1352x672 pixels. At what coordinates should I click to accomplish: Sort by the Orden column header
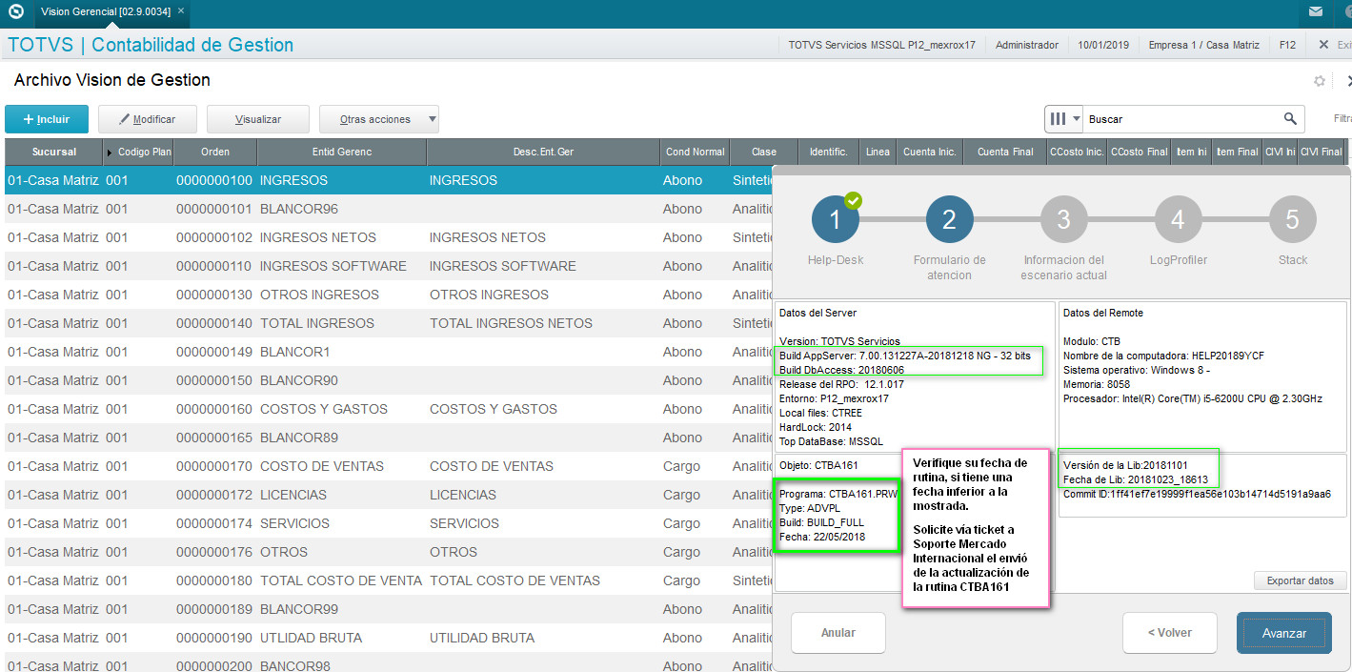(x=215, y=153)
